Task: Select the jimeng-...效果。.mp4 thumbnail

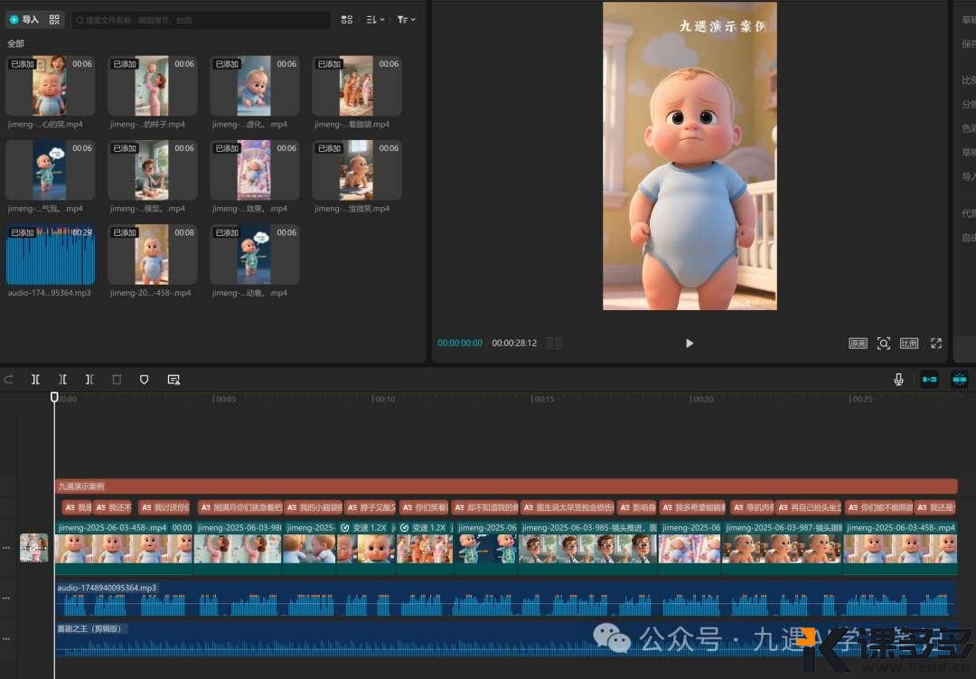Action: (x=255, y=170)
